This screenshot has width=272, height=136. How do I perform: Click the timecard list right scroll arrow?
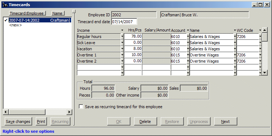tap(70, 112)
